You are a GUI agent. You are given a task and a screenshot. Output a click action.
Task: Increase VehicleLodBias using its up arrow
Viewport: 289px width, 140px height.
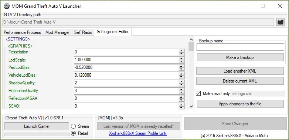point(181,74)
